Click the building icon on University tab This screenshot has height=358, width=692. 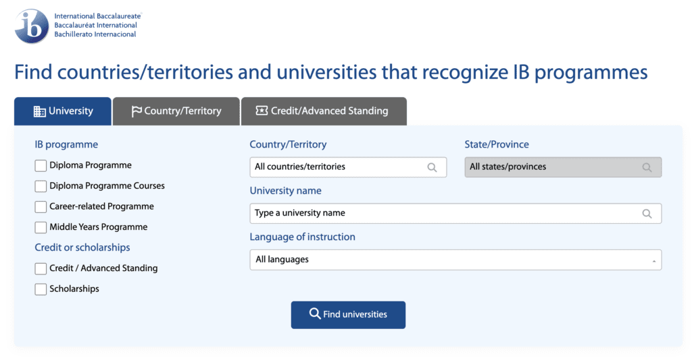(x=40, y=111)
